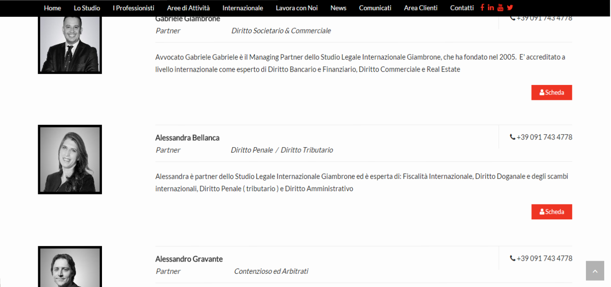Open the Twitter social icon
Image resolution: width=611 pixels, height=287 pixels.
pos(510,7)
